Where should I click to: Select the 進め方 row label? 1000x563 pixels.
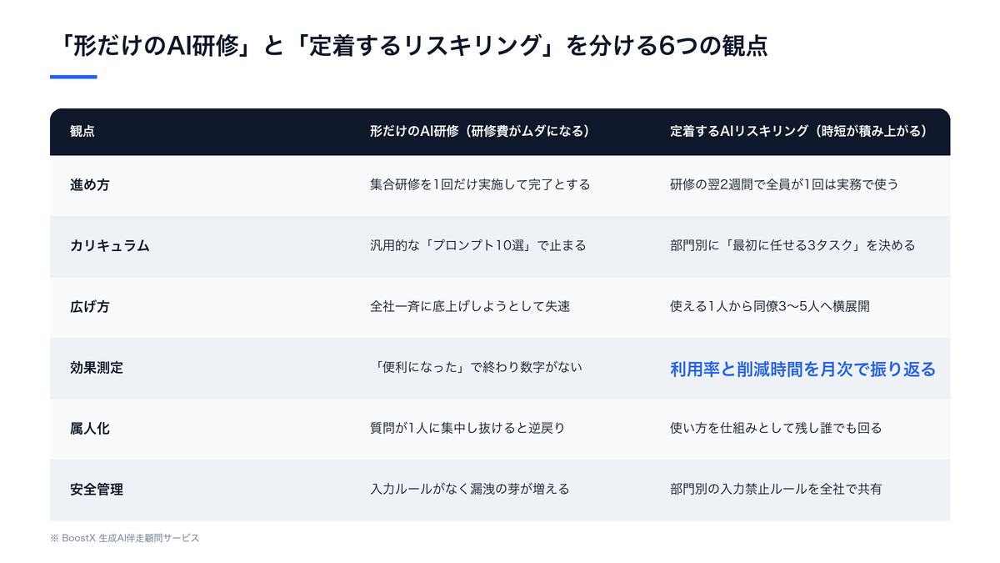pos(89,185)
